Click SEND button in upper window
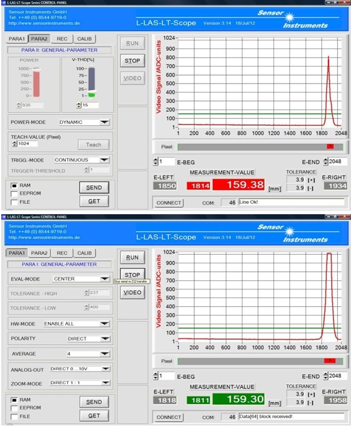The height and width of the screenshot is (426, 351). [94, 188]
